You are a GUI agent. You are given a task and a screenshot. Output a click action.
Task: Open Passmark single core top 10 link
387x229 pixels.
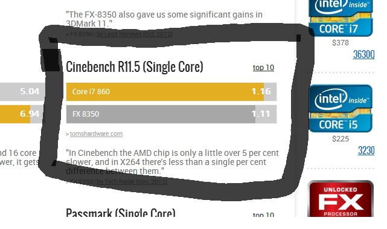click(x=263, y=214)
